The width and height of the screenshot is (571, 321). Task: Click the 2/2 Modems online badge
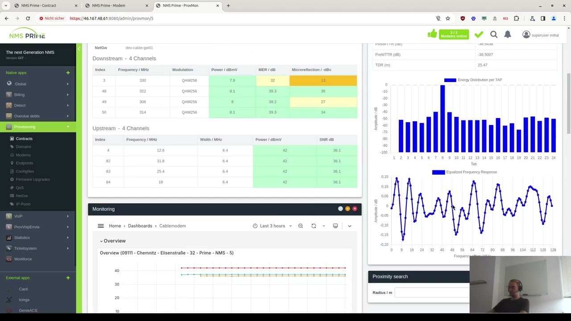[454, 34]
